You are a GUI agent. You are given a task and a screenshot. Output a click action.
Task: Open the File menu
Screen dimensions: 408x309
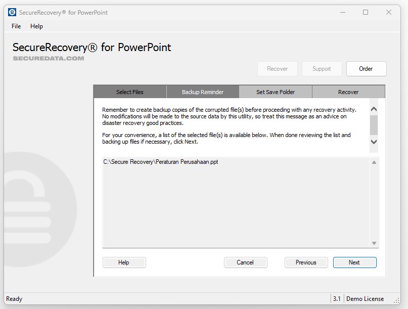pyautogui.click(x=15, y=26)
